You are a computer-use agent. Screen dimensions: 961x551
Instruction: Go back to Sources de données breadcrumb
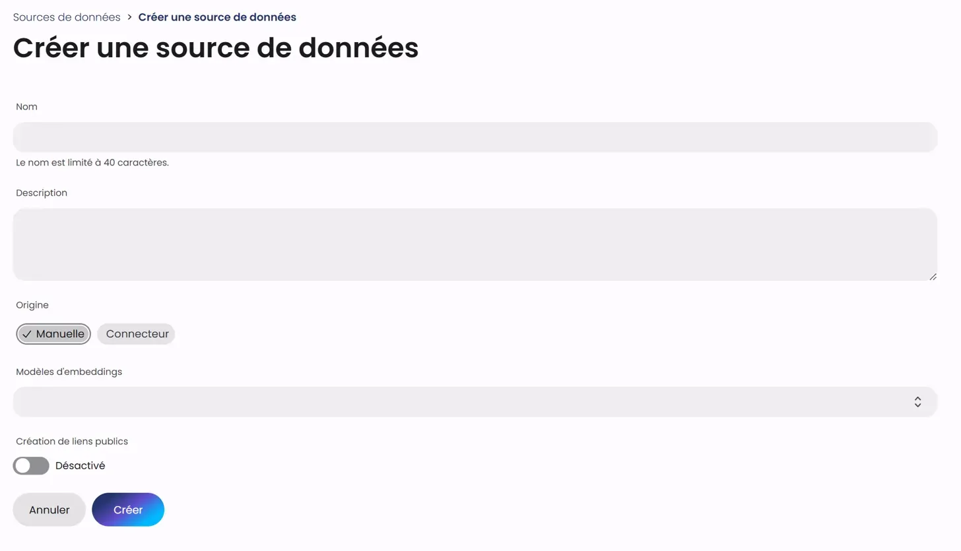pos(67,17)
